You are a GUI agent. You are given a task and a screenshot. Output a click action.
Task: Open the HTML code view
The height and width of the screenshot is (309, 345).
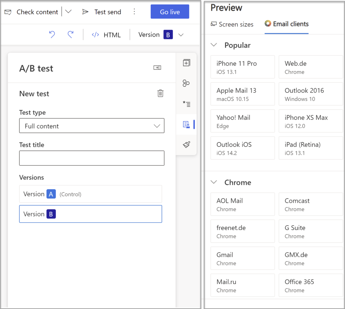click(106, 35)
